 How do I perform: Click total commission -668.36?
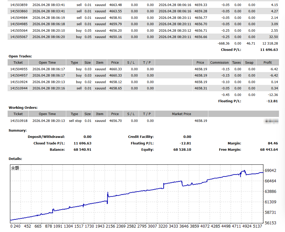tap(223, 44)
